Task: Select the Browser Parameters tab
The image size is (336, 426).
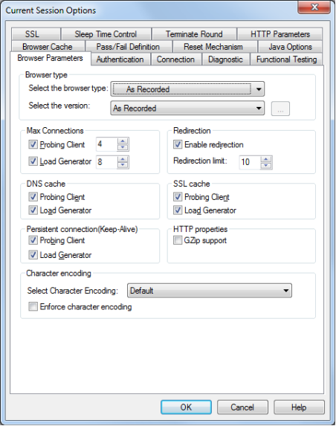Action: [51, 58]
